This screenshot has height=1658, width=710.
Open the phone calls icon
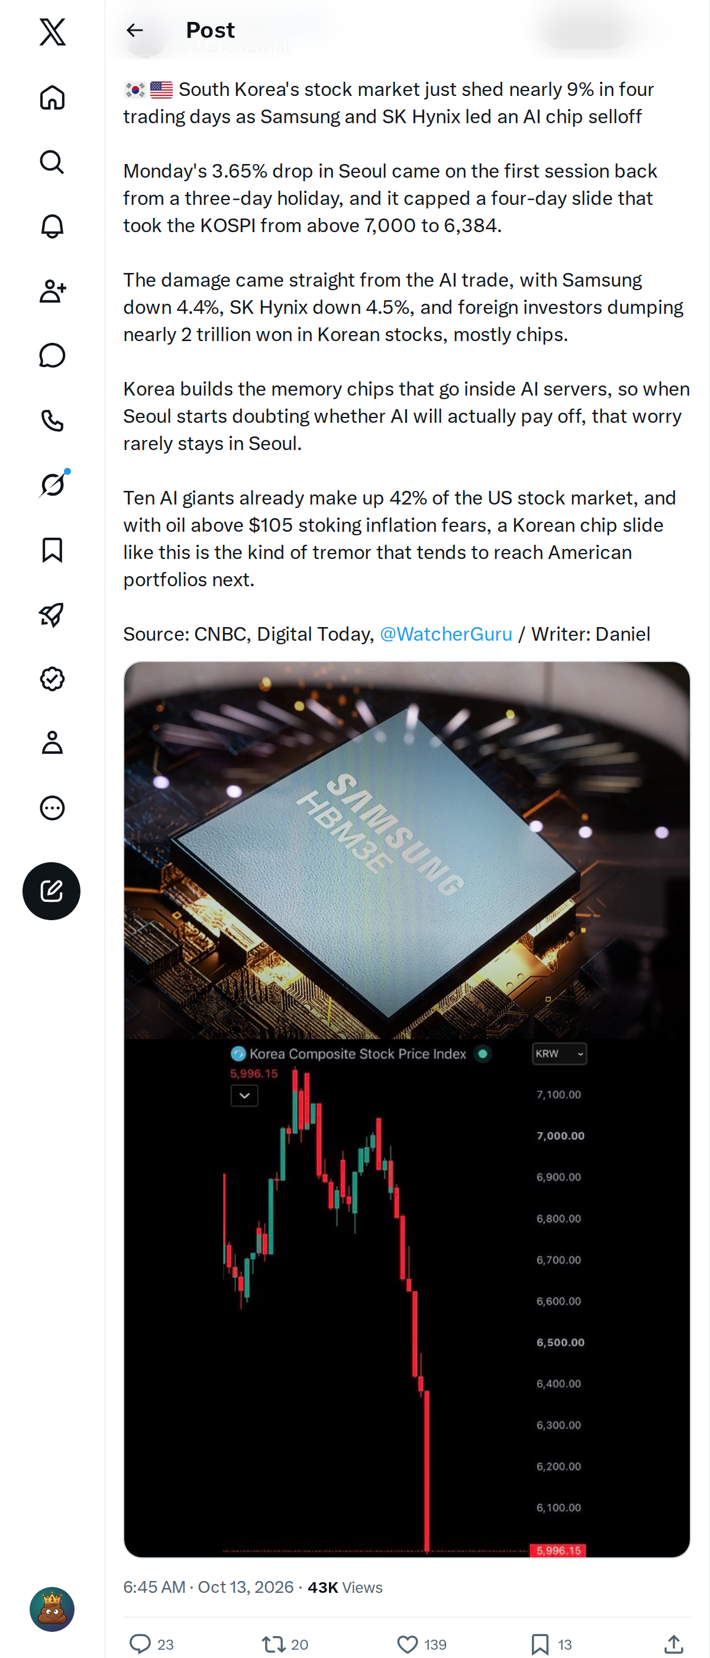click(x=52, y=420)
